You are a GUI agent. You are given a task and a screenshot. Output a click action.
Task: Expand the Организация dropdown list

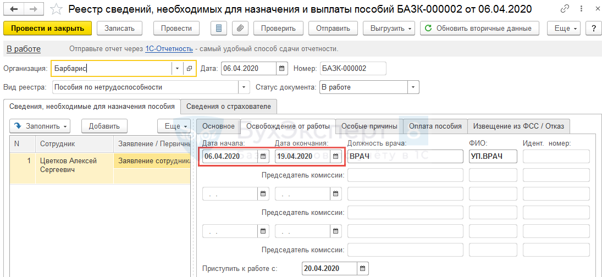(x=177, y=69)
